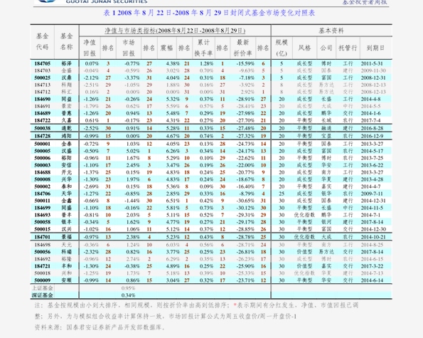Select fund code 500009 安顺 row
423x338 pixels.
click(211, 280)
